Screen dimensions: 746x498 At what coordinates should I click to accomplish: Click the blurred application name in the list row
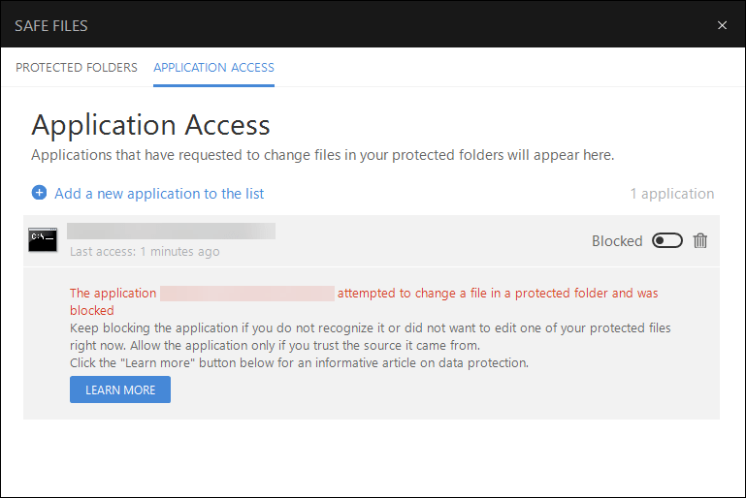coord(171,231)
